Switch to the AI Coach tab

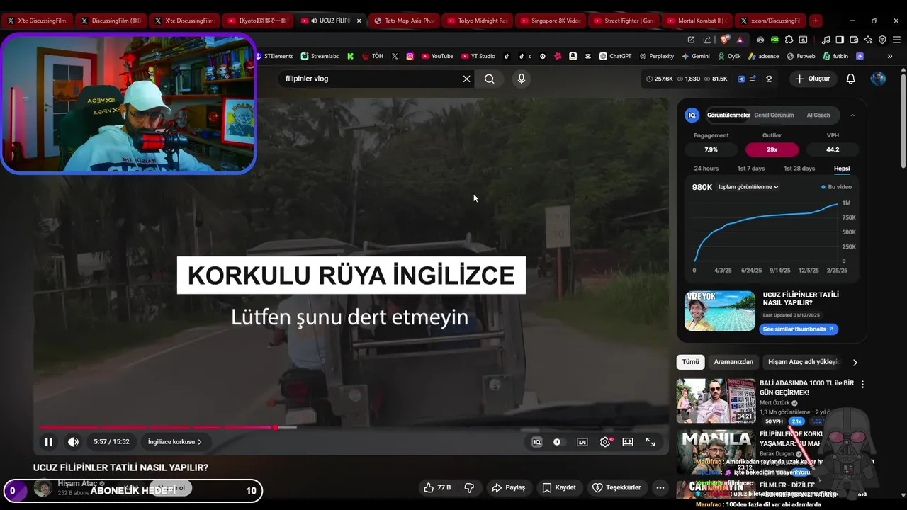pyautogui.click(x=818, y=115)
